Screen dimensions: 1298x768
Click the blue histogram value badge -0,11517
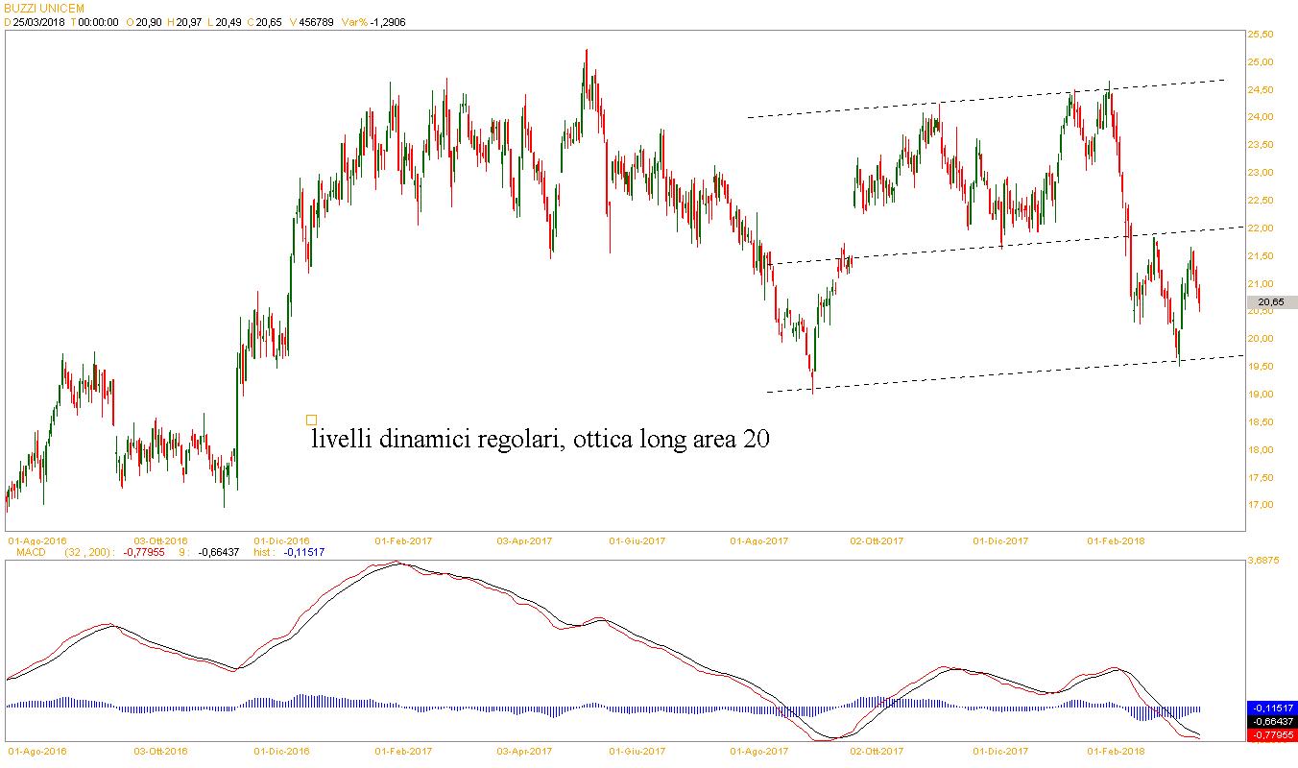[x=1271, y=708]
